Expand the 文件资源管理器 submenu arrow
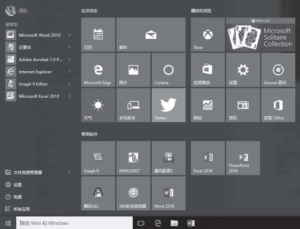This screenshot has height=229, width=300. point(69,172)
